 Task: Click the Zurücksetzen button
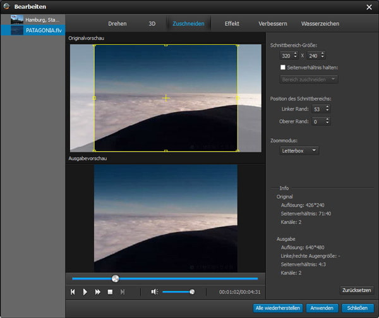[x=356, y=290]
